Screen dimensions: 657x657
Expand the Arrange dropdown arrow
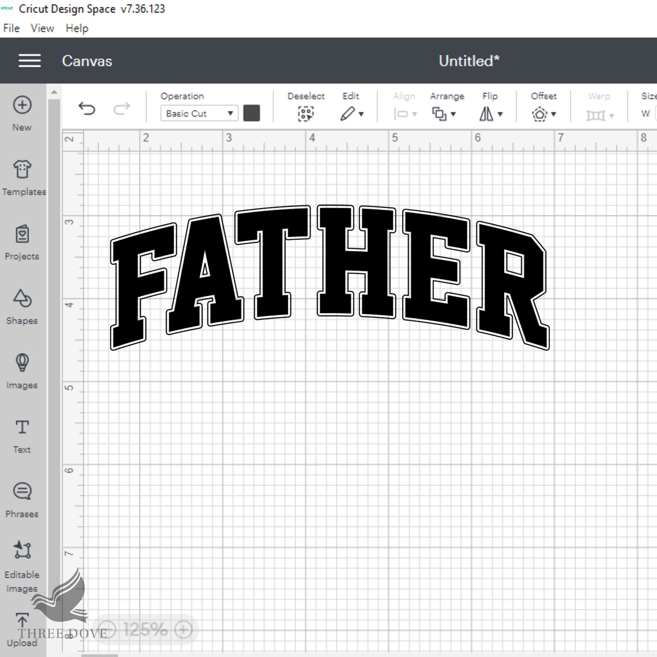click(x=453, y=114)
